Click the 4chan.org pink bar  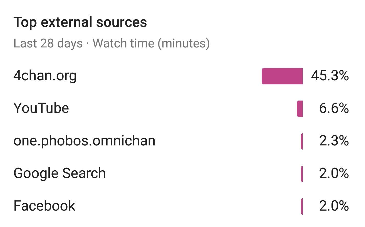click(x=282, y=76)
